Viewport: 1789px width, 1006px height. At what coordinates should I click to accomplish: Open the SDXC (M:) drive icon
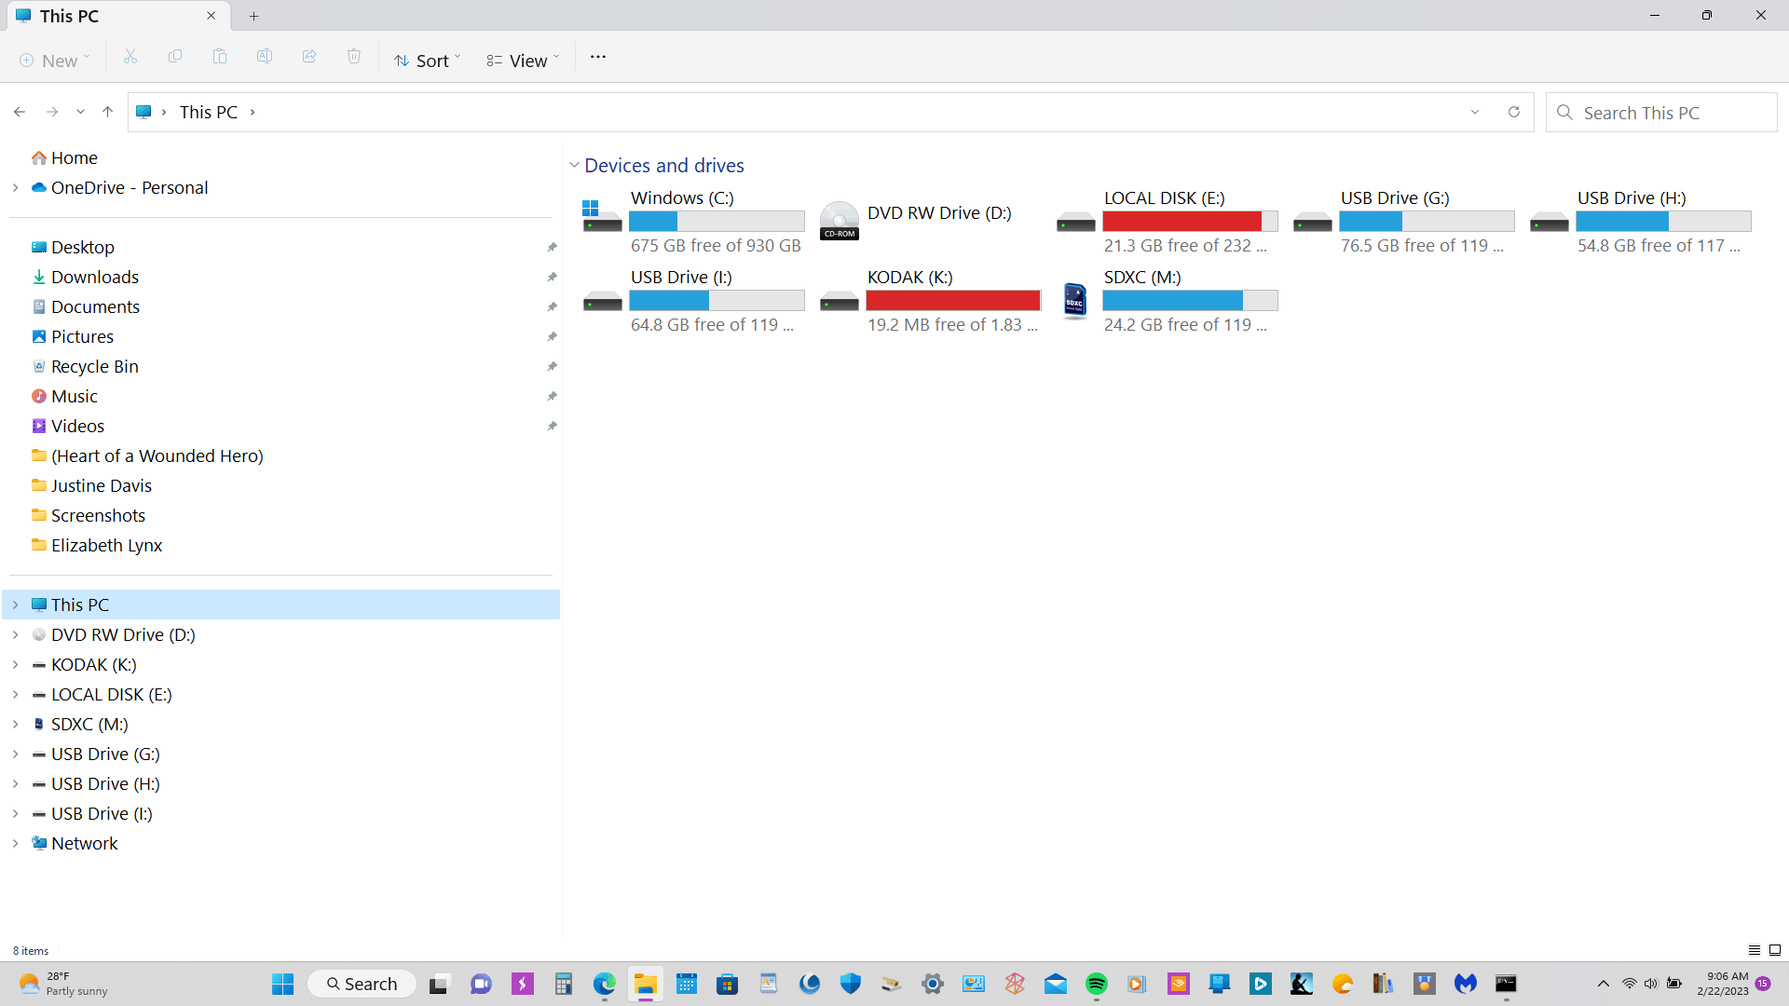pyautogui.click(x=1075, y=301)
